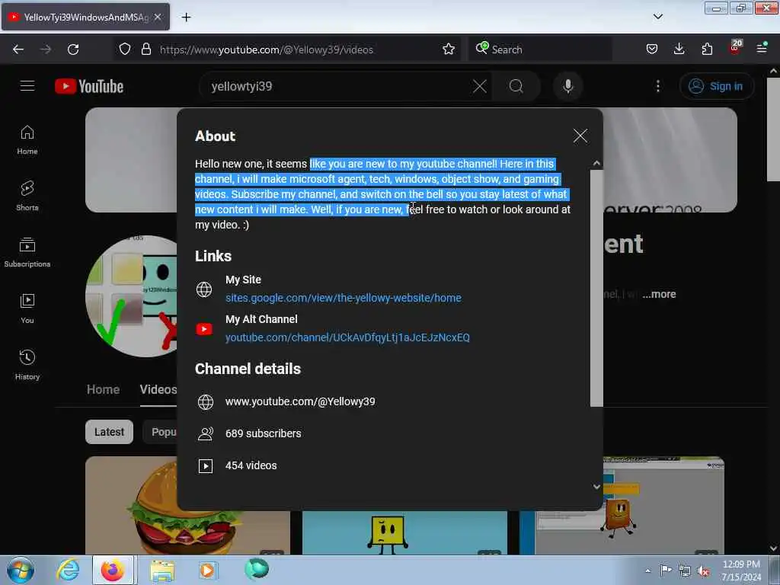
Task: Click the About dialog scroll down arrow
Action: coord(596,487)
